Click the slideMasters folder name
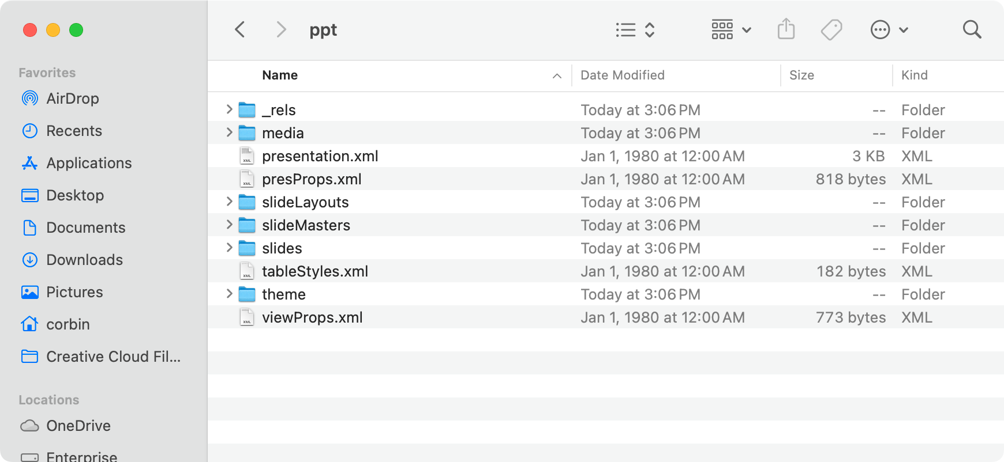This screenshot has width=1004, height=462. pyautogui.click(x=306, y=225)
